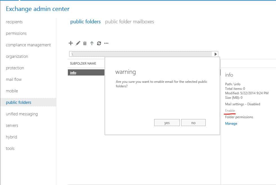Click the up arrow parent folder icon
276x185 pixels.
92,43
